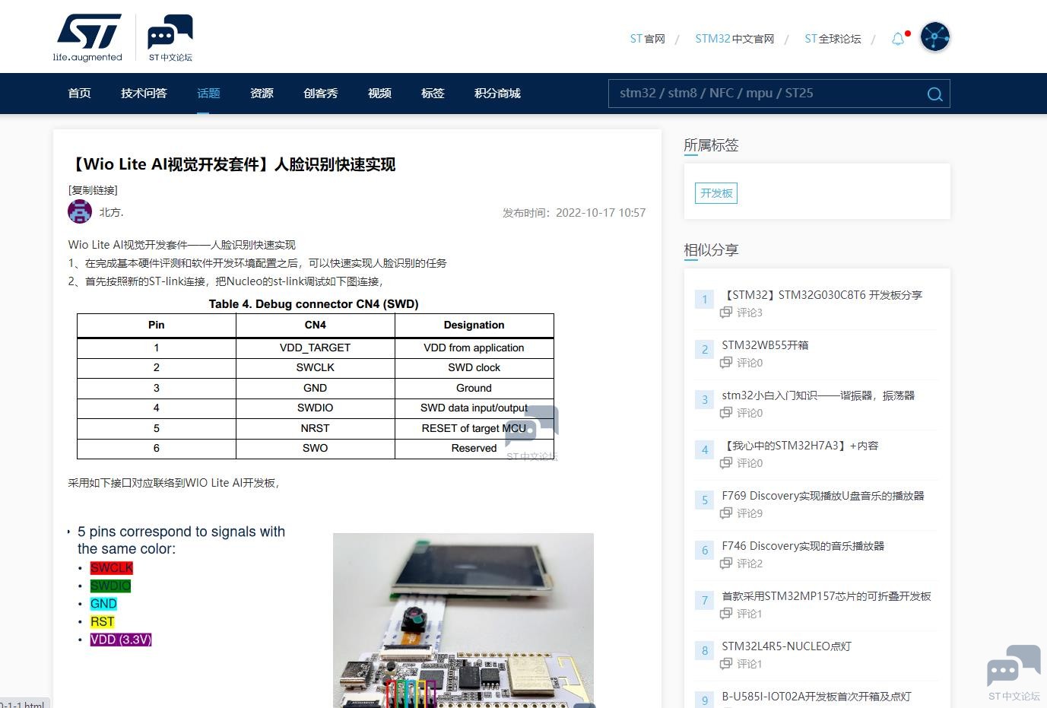Click the Debug connector CN4 table image
The width and height of the screenshot is (1047, 708).
point(315,379)
